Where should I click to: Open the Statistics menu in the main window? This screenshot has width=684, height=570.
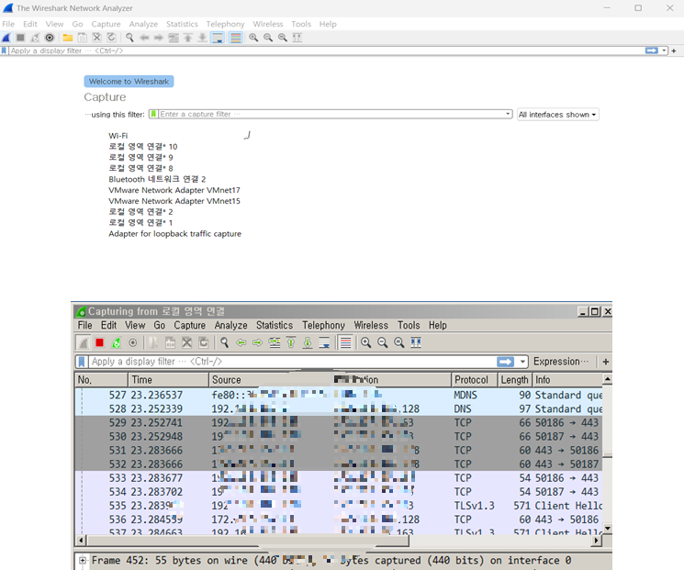point(182,24)
